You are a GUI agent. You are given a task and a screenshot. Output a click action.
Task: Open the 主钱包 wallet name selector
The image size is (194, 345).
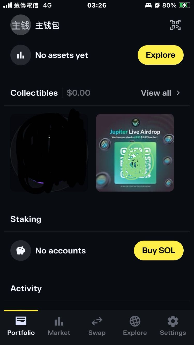47,25
